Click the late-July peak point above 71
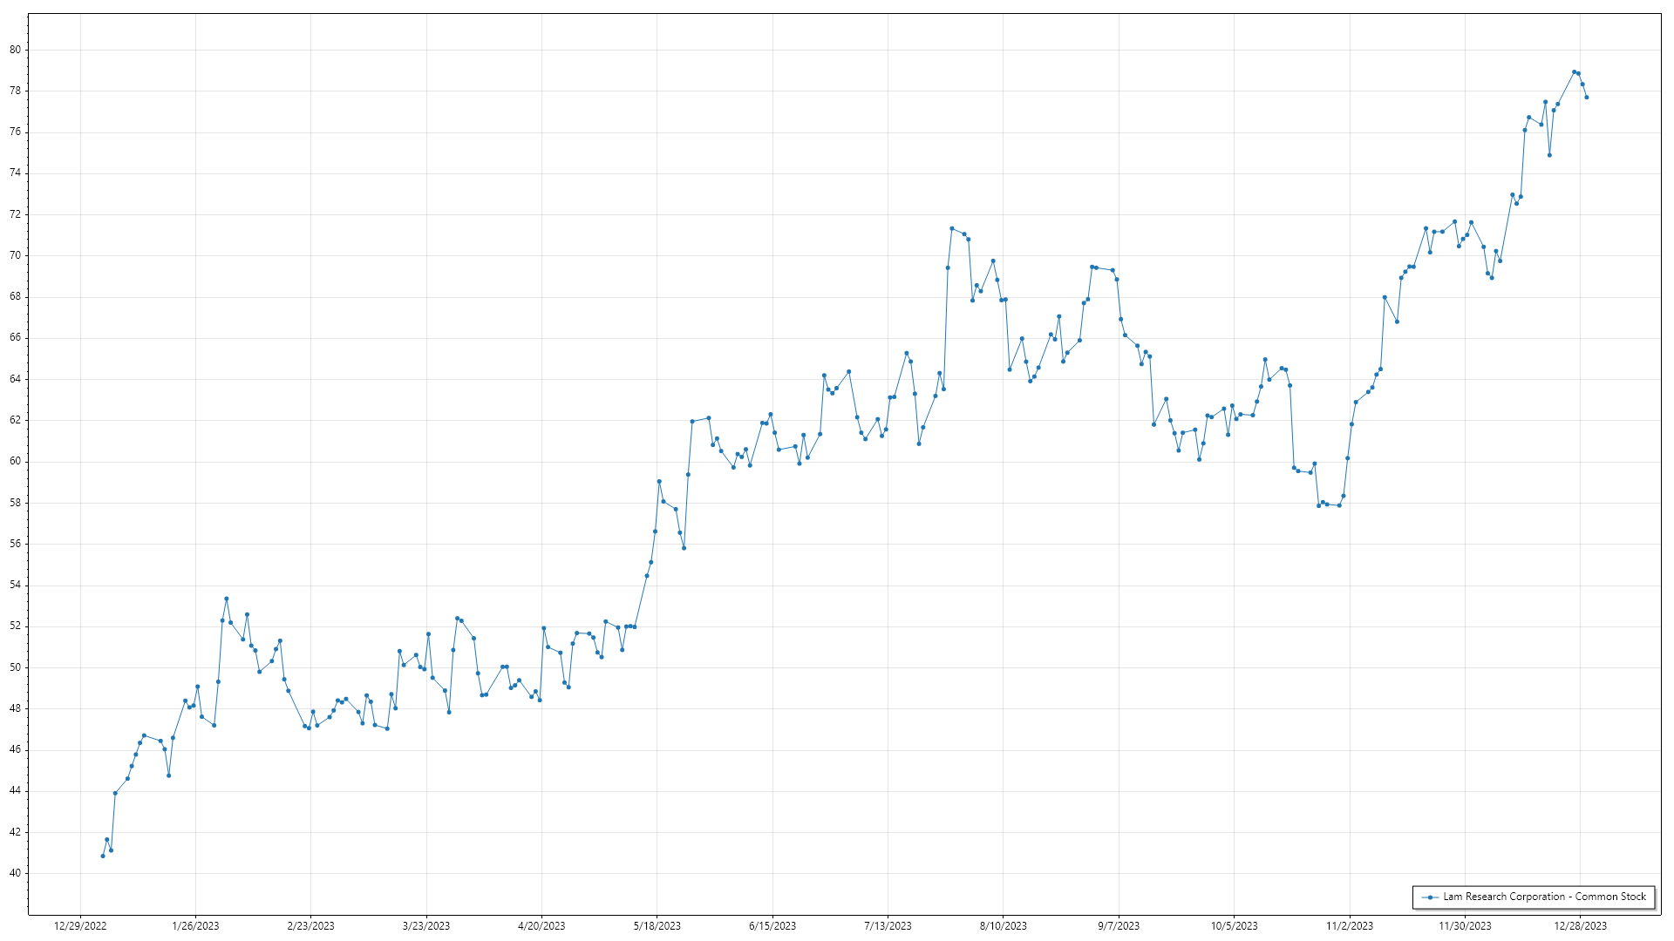The image size is (1674, 941). 951,228
